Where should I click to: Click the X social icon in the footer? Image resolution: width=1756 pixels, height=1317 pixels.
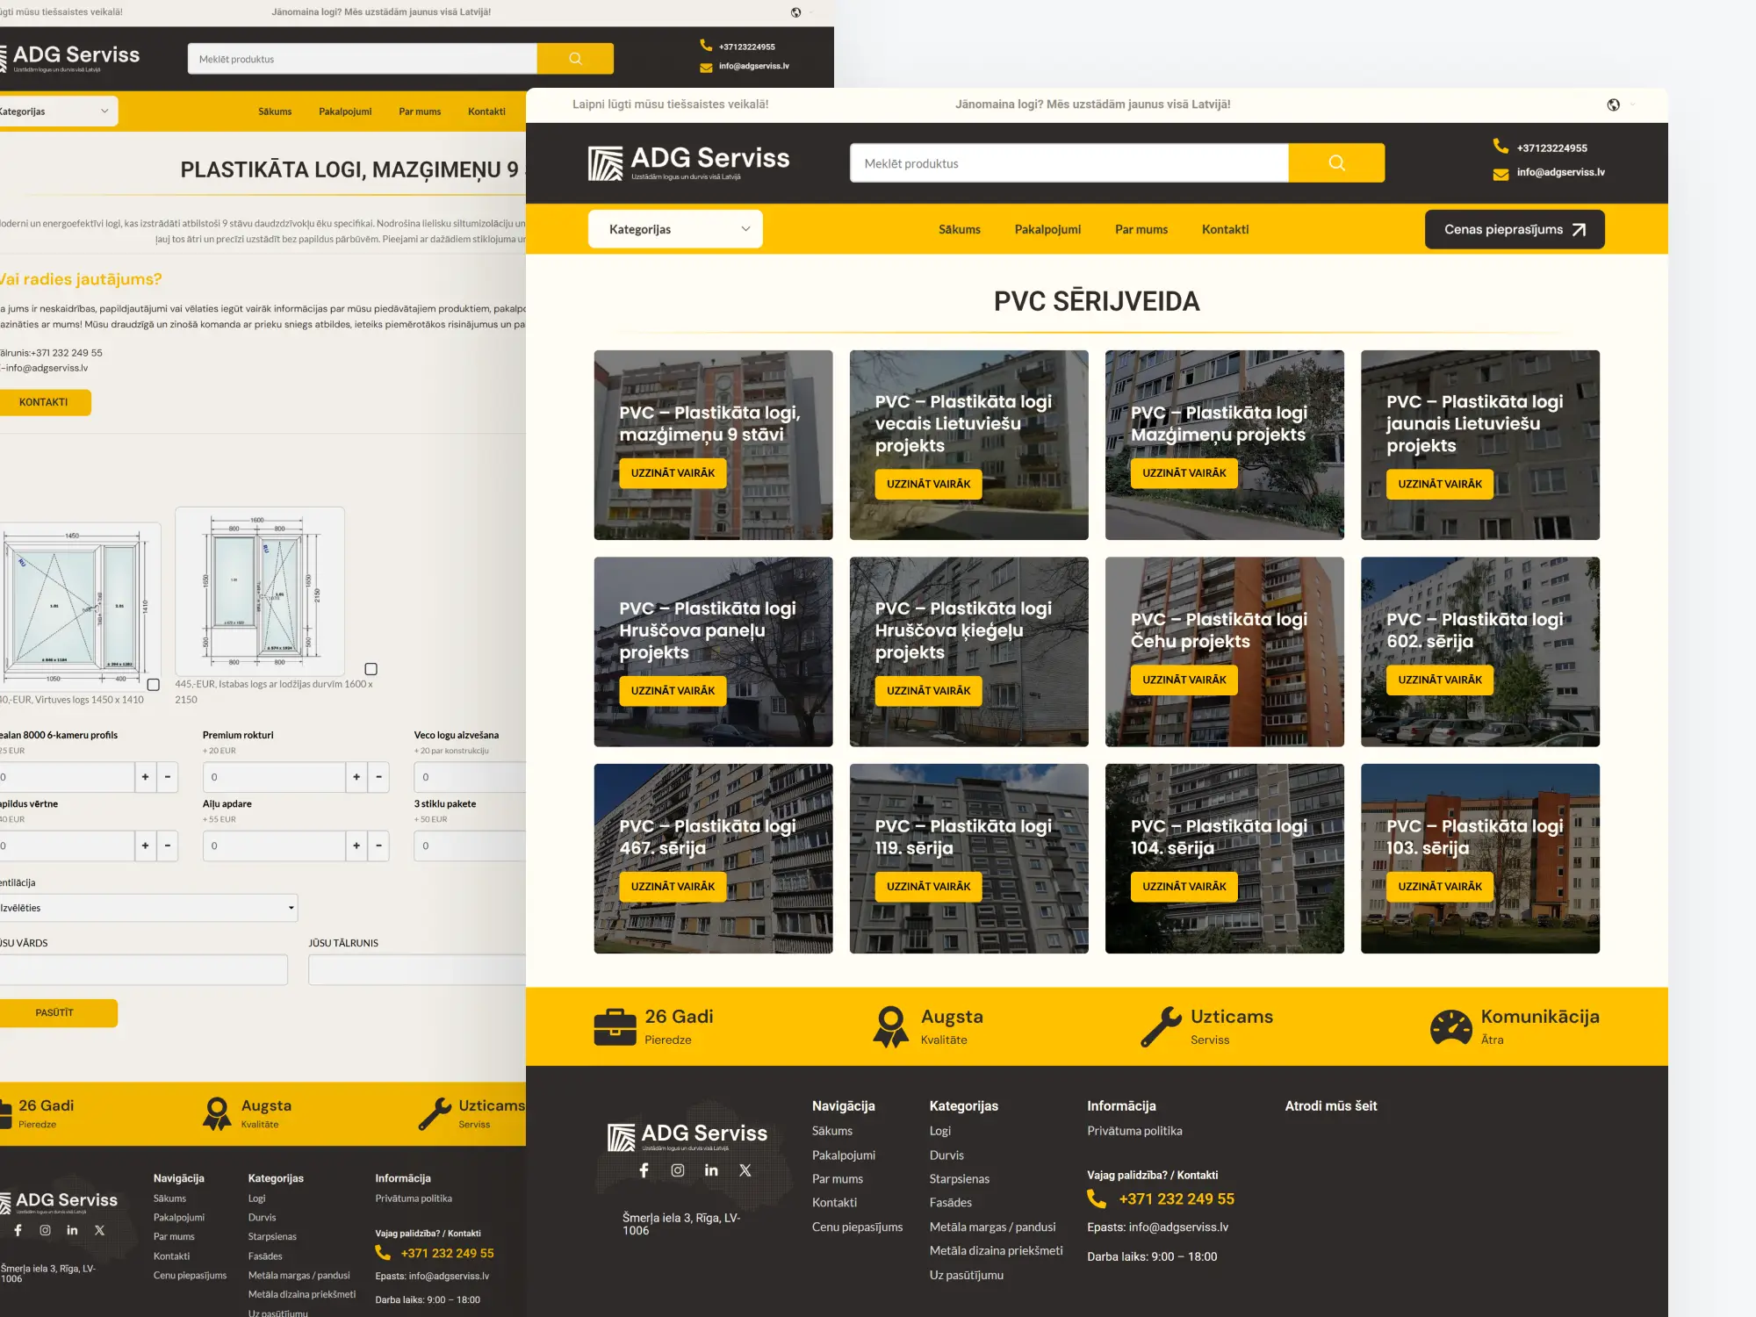tap(745, 1169)
